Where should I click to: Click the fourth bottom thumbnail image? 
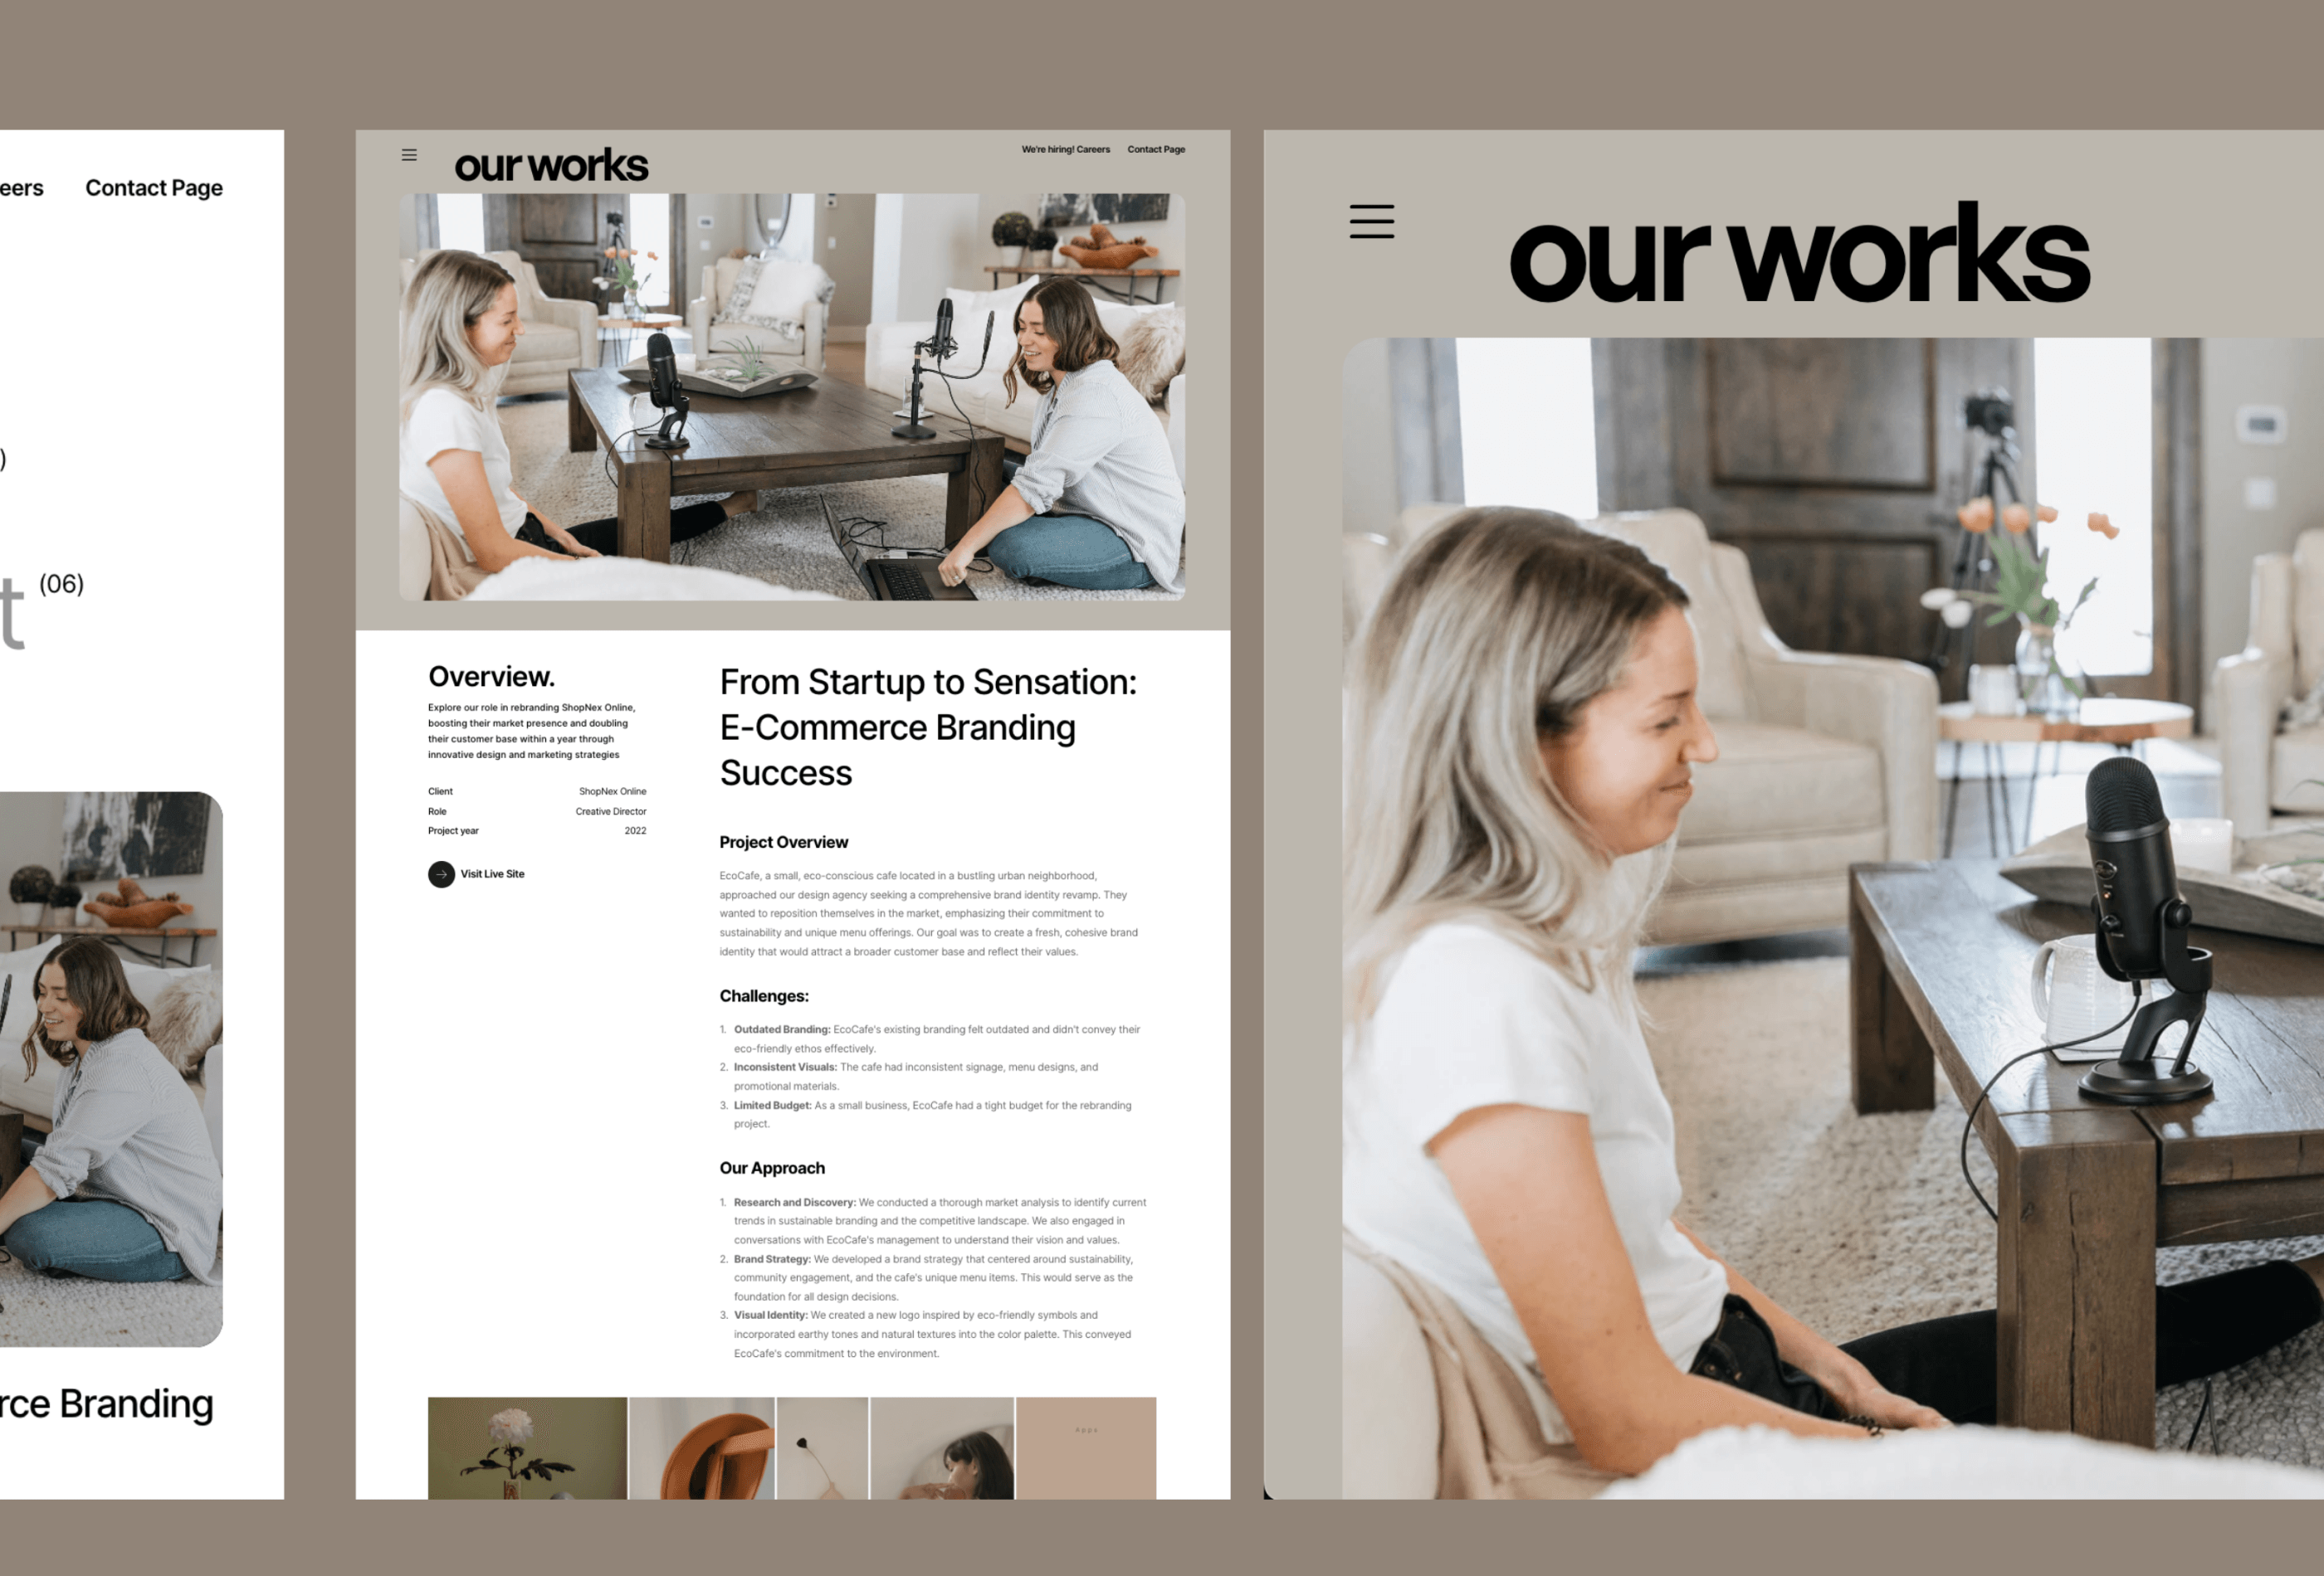(x=960, y=1442)
